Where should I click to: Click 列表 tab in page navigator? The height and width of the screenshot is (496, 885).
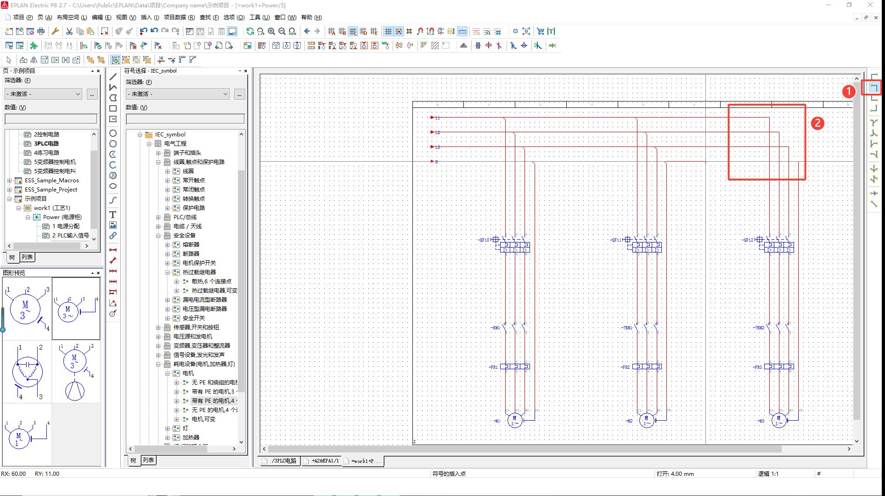27,257
